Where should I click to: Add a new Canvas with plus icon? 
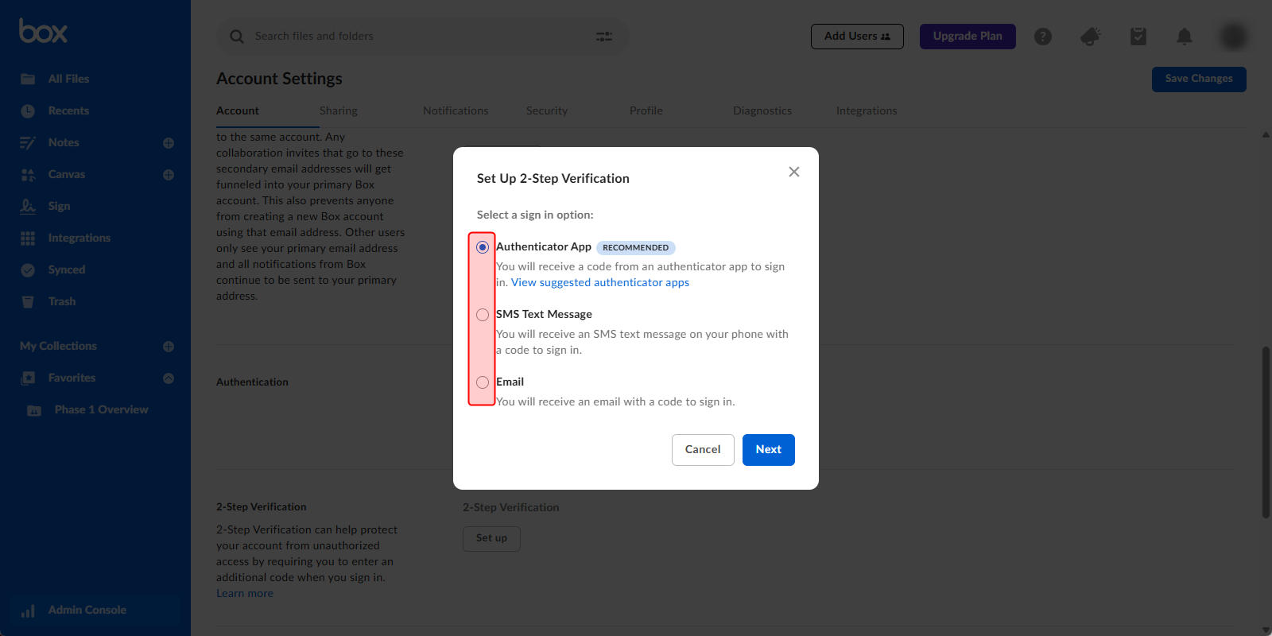169,175
